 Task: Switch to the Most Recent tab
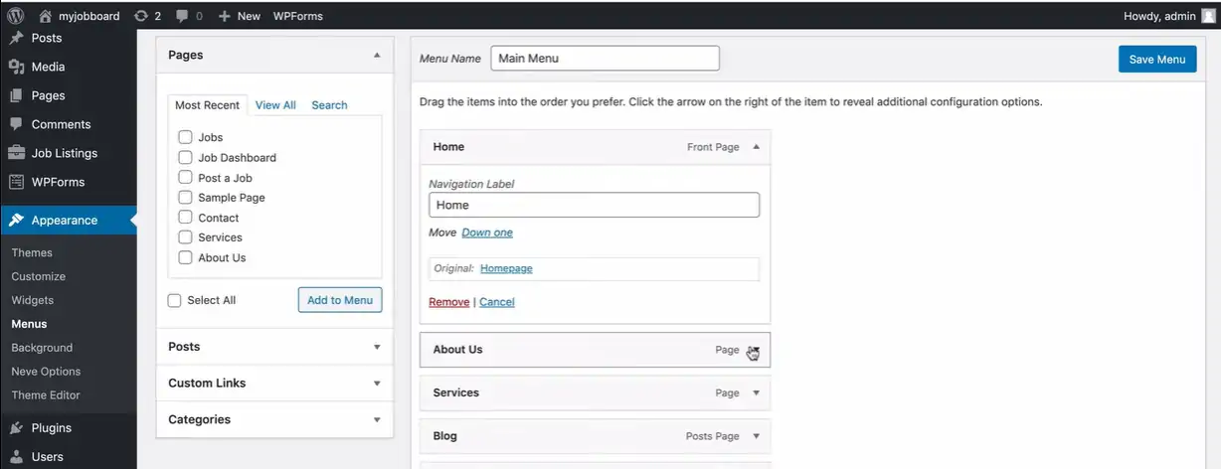[207, 105]
